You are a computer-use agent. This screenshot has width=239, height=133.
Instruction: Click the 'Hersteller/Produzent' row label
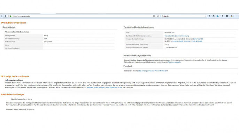pyautogui.click(x=12, y=48)
